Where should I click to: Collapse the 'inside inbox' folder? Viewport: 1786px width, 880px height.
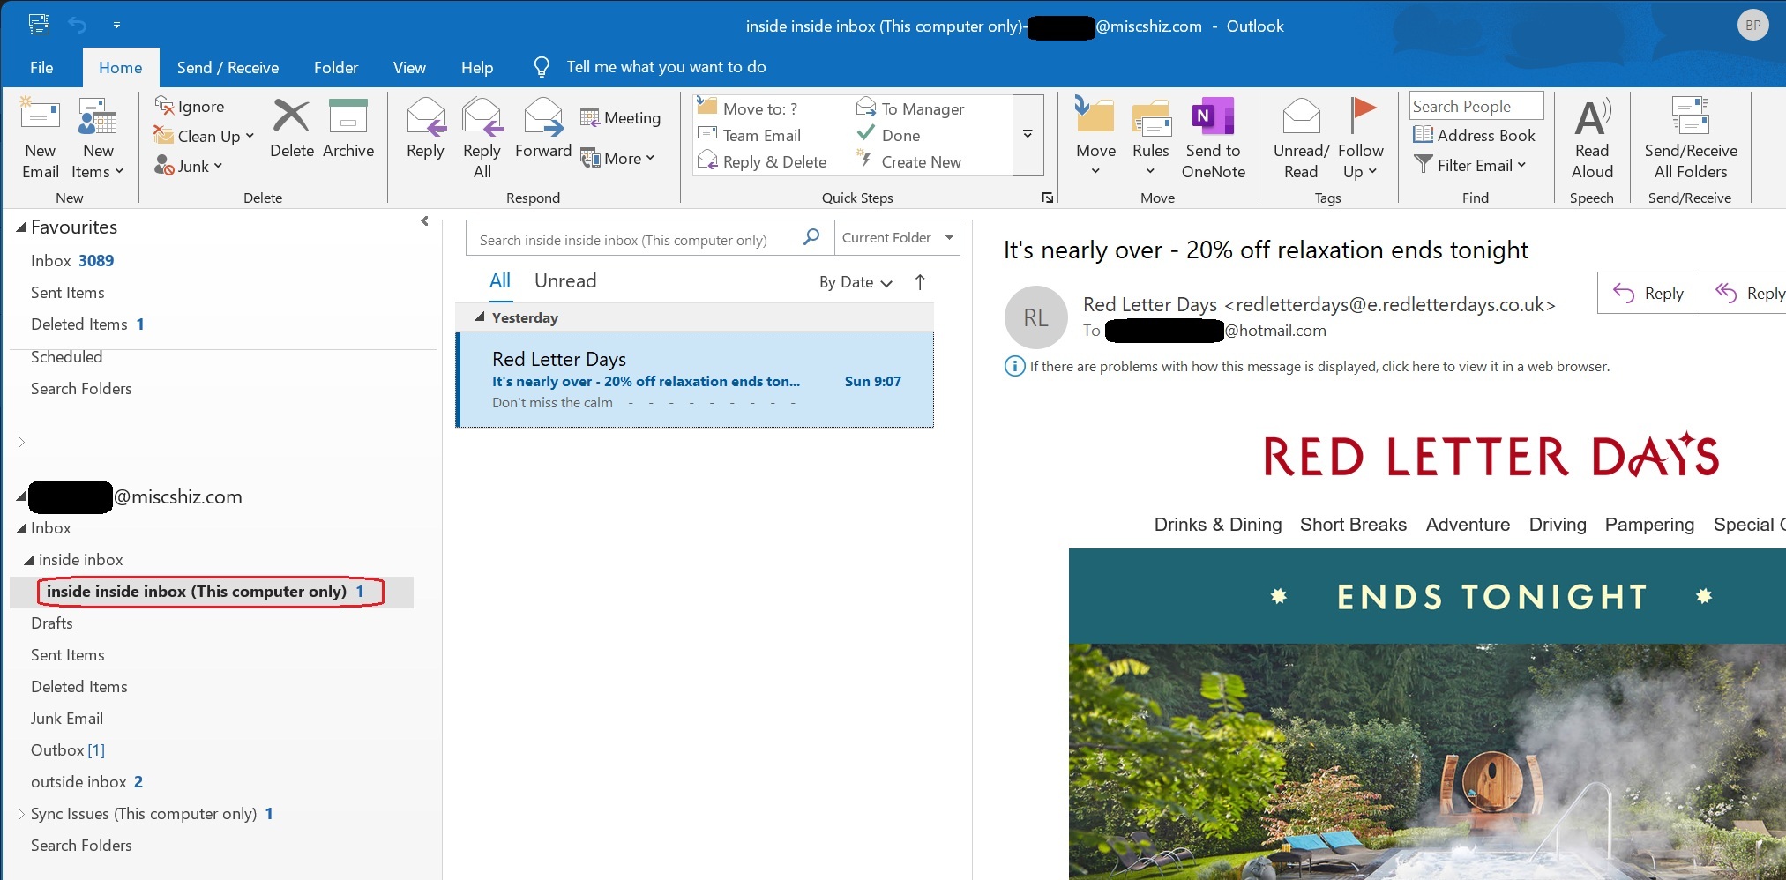[29, 560]
